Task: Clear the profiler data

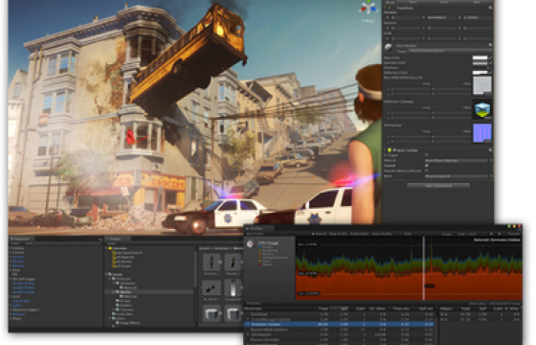Action: click(407, 234)
